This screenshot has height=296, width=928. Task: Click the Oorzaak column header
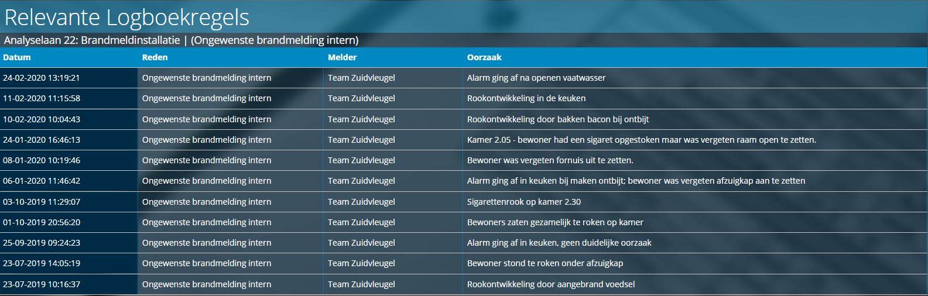pyautogui.click(x=484, y=57)
